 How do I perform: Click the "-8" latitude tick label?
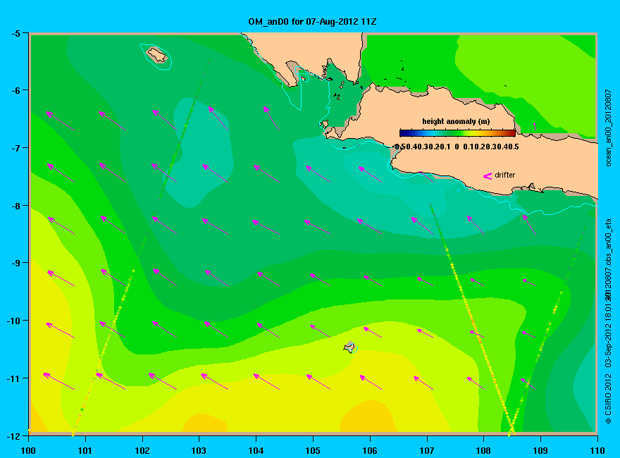point(15,206)
